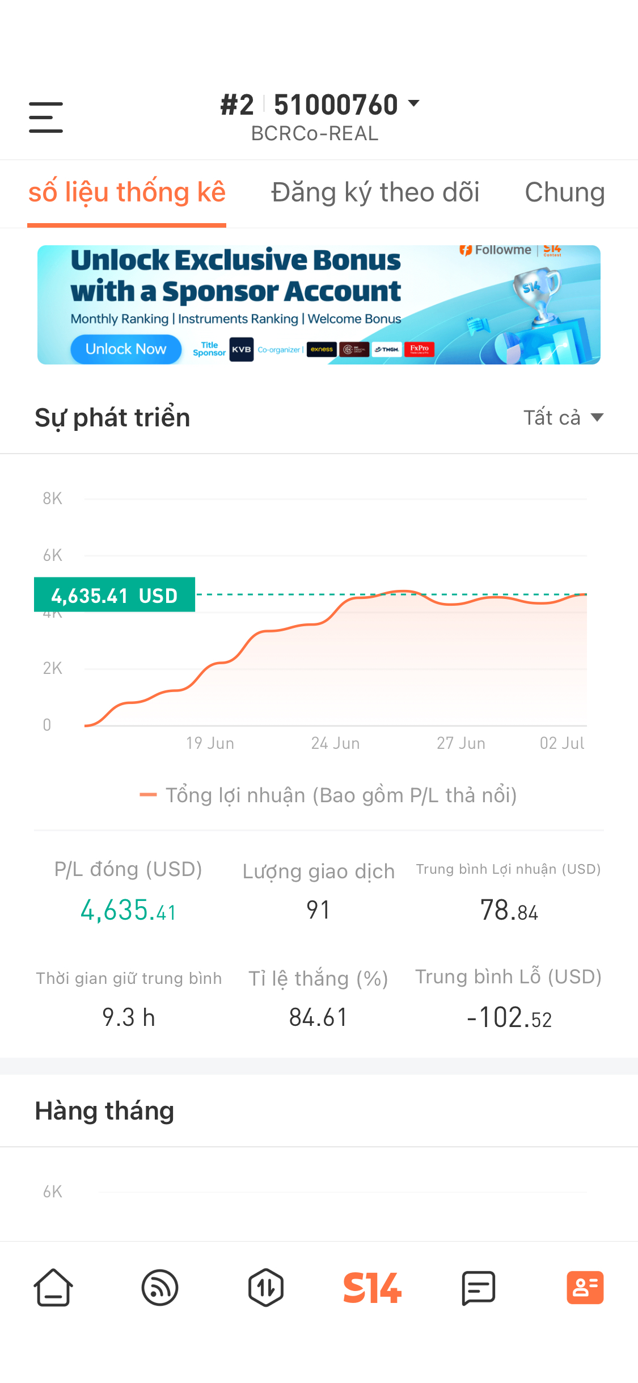Open the messages chat icon
The image size is (638, 1383).
pos(479,1288)
